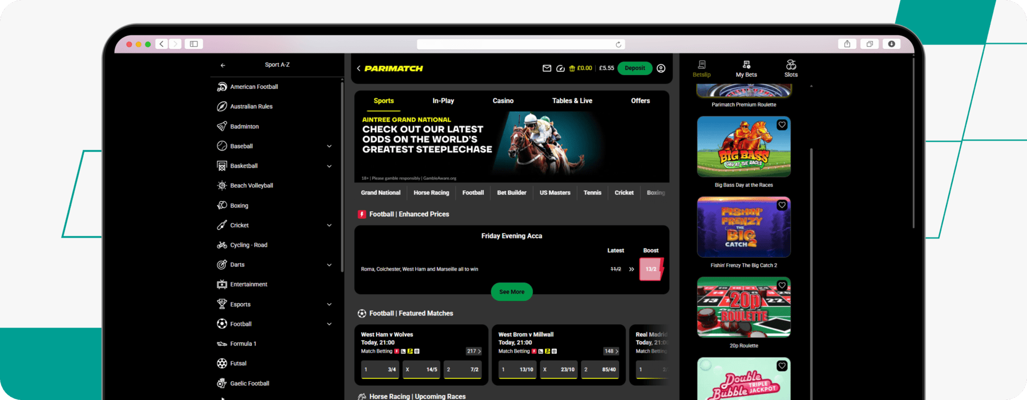1027x400 pixels.
Task: Select the Entertainment icon
Action: [222, 284]
